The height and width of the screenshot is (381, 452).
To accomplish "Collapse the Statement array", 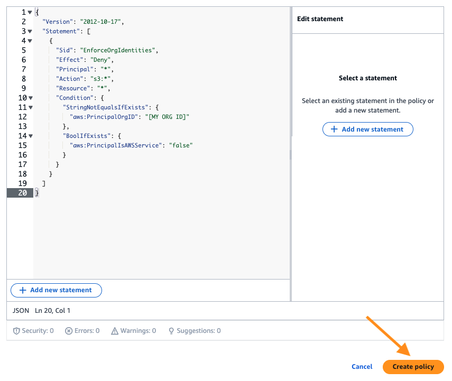I will 31,31.
